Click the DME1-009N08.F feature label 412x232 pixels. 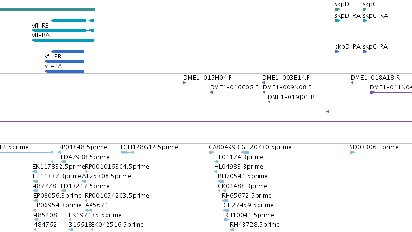coord(287,87)
